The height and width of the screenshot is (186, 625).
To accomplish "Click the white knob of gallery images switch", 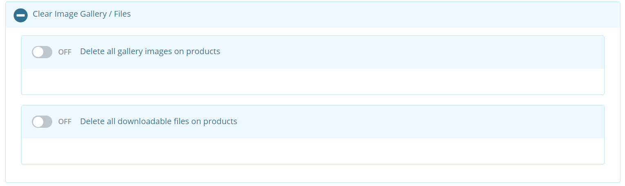I will pos(38,52).
